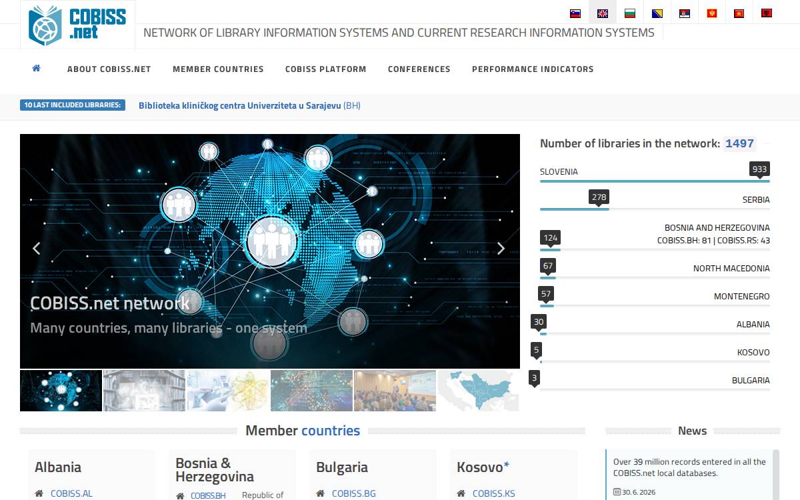The image size is (800, 500).
Task: Open About COBISS.net menu
Action: (x=109, y=69)
